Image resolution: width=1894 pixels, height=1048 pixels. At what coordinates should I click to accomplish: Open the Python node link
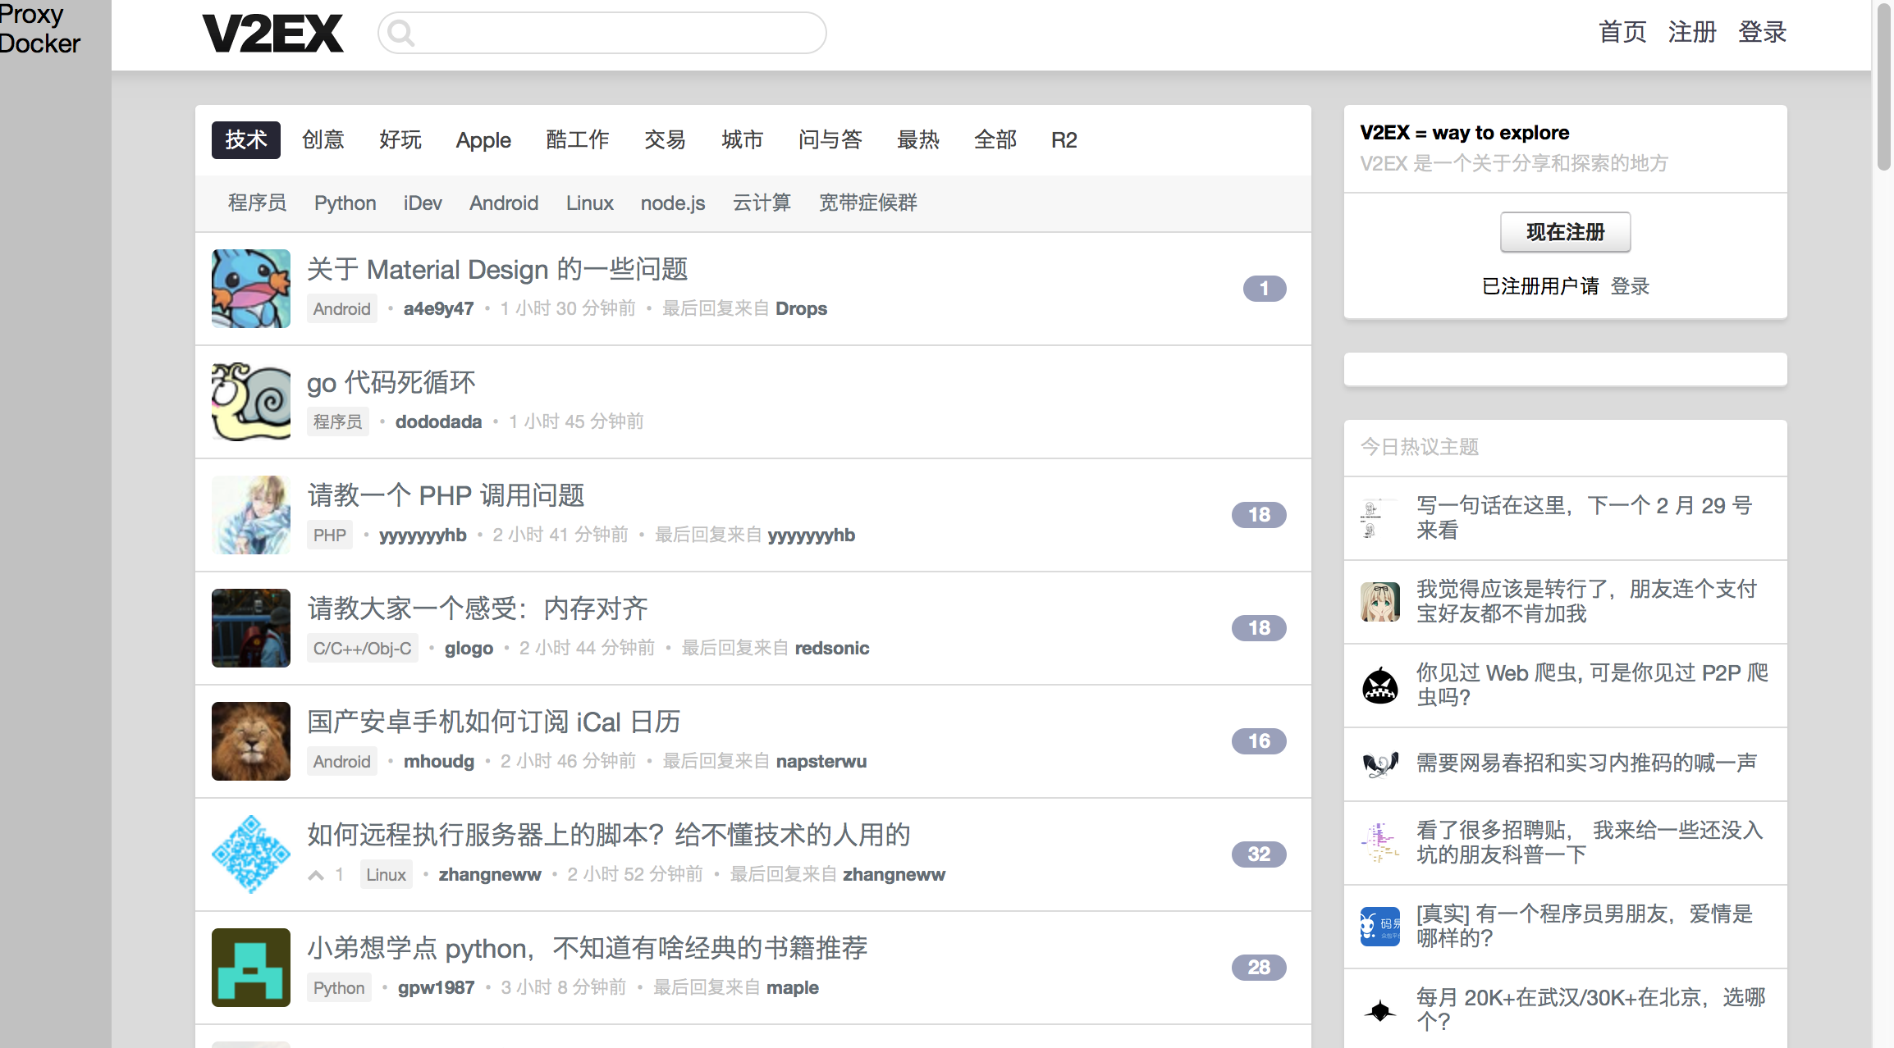tap(345, 203)
